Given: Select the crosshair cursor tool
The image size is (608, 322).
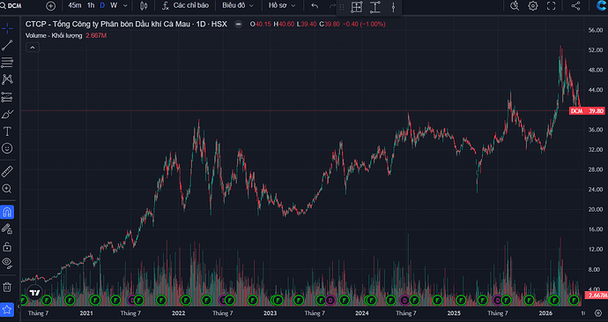Looking at the screenshot, I should 7,28.
